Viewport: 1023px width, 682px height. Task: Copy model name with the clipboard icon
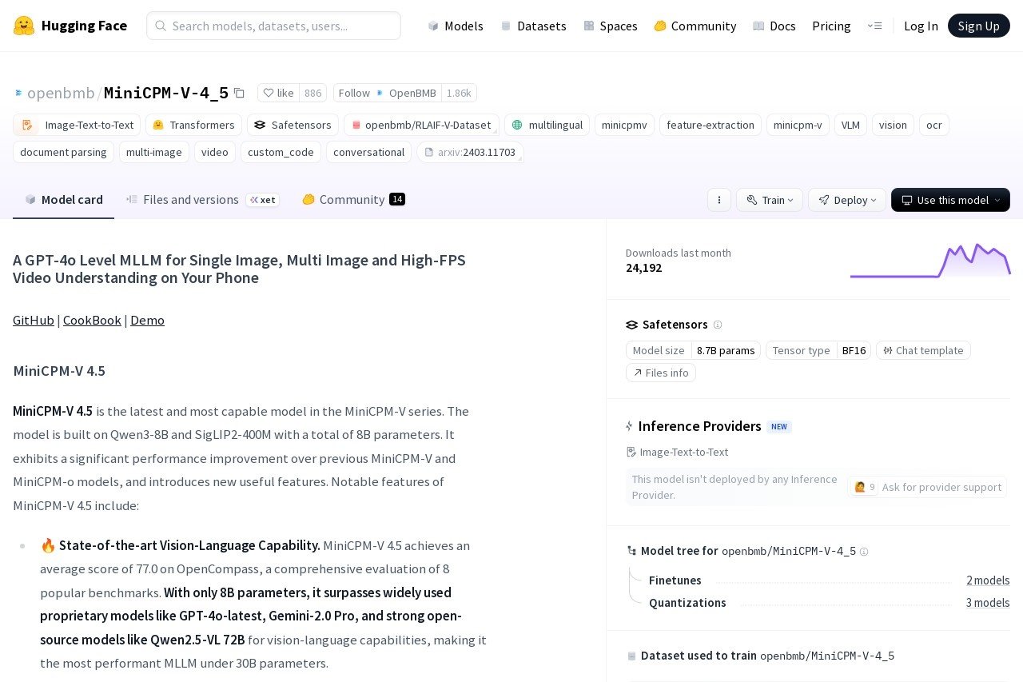pyautogui.click(x=239, y=93)
